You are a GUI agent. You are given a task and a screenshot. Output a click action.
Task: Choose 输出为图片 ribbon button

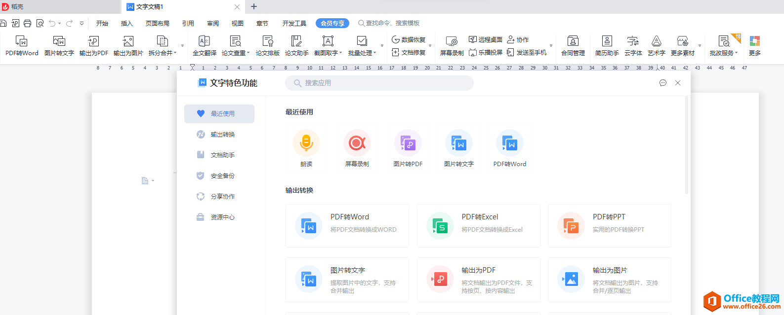tap(128, 45)
